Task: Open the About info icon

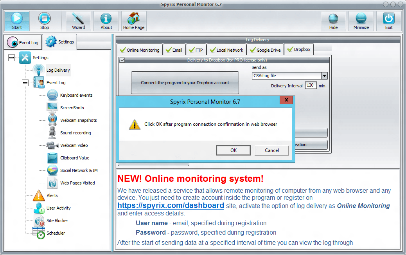Action: (x=106, y=21)
